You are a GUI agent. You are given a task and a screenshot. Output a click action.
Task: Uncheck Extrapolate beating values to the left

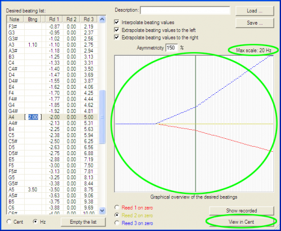click(117, 30)
